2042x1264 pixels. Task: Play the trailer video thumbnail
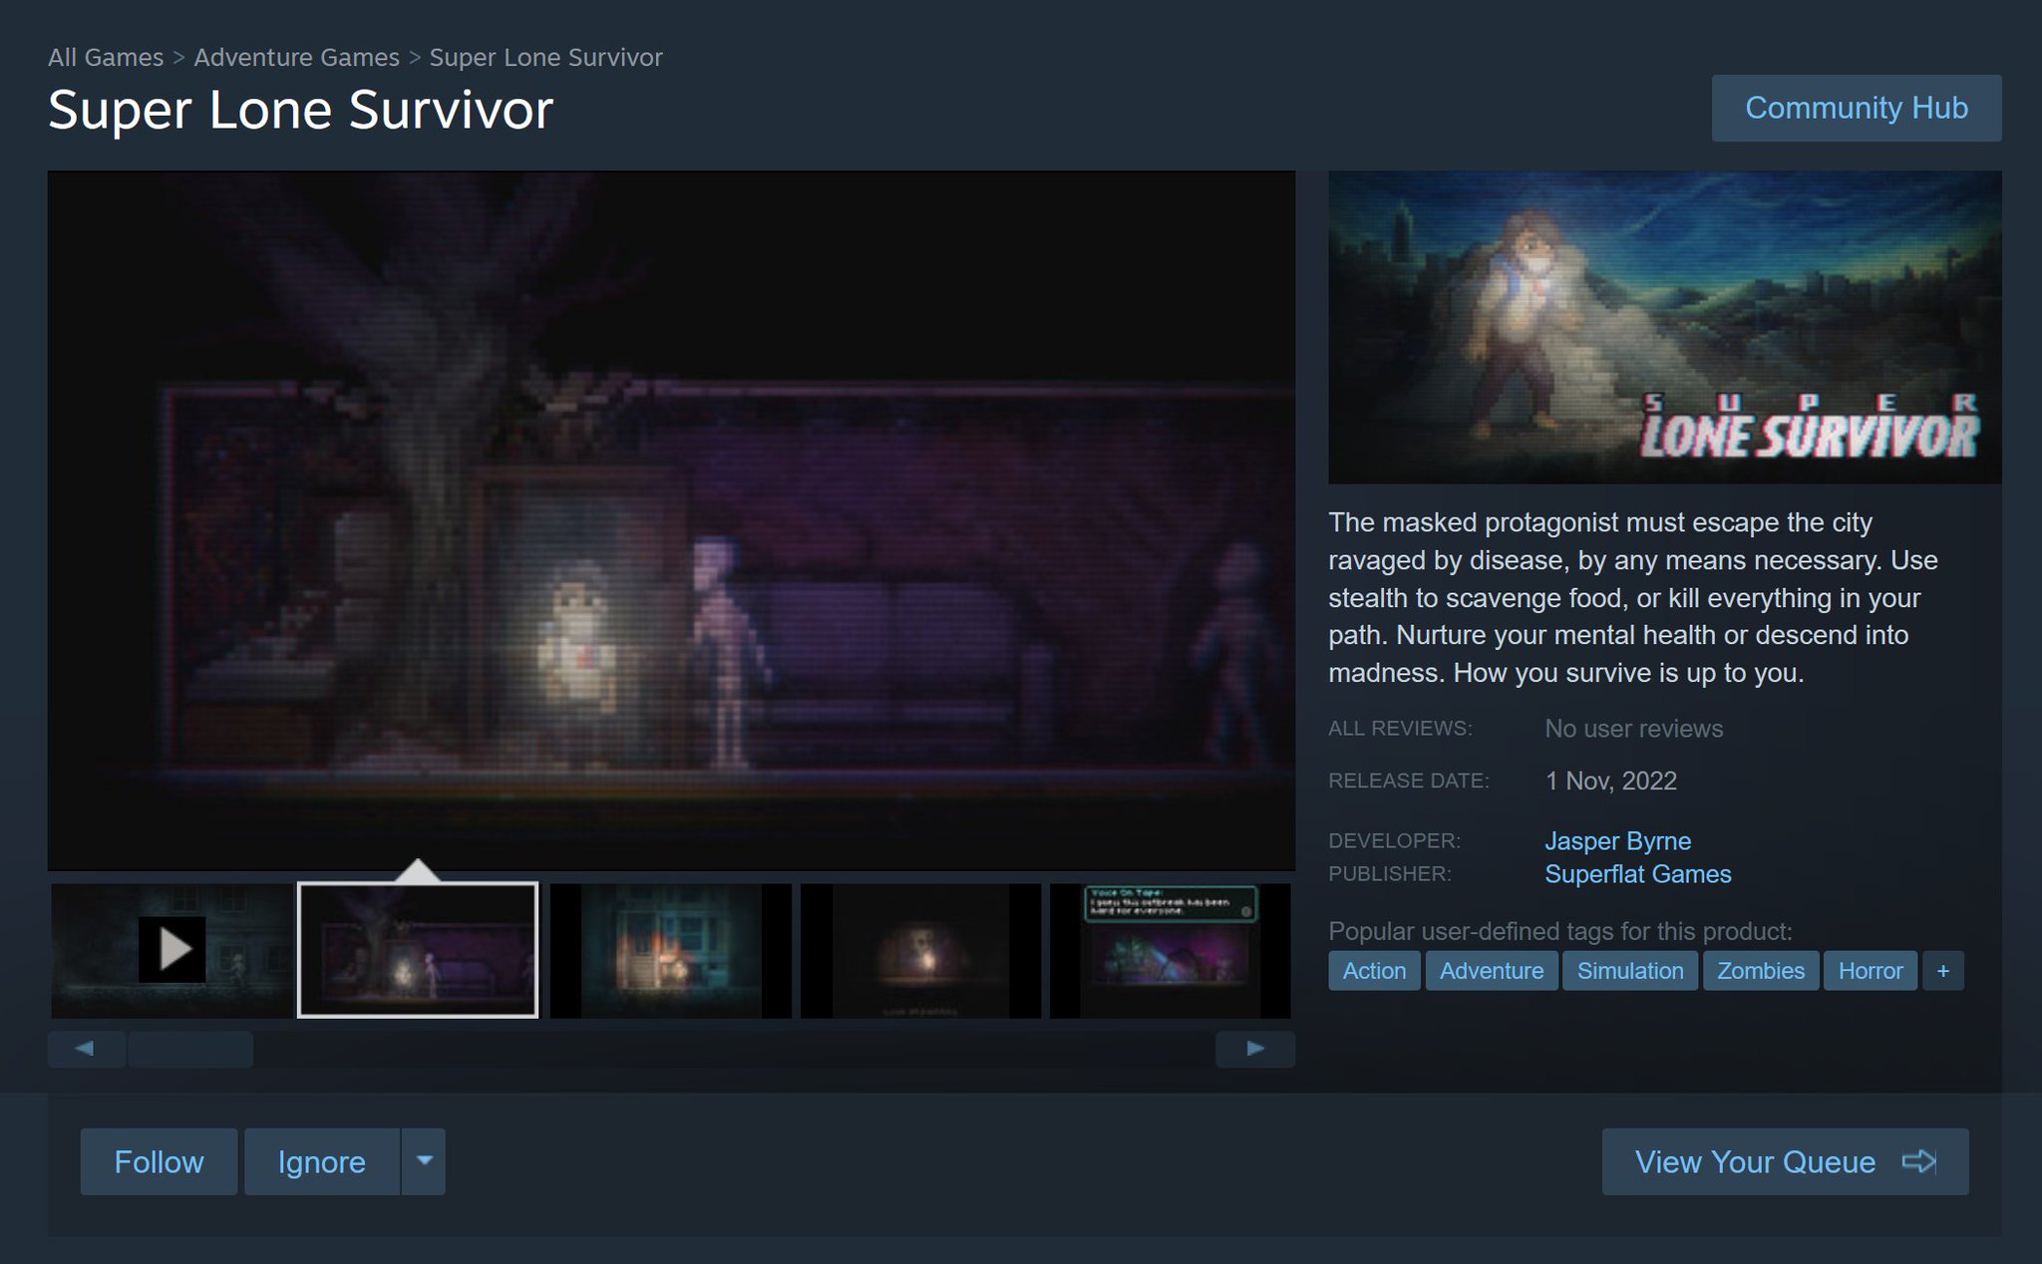(x=171, y=950)
